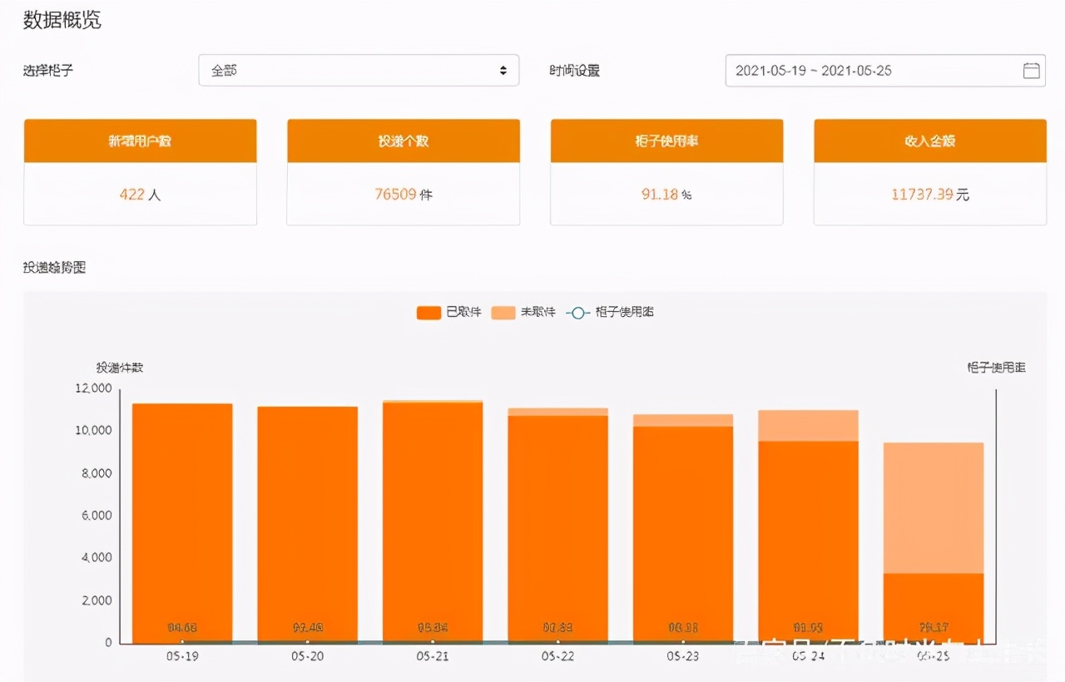Click the 91.18 % value
Screen dimensions: 1065x682
(x=666, y=195)
